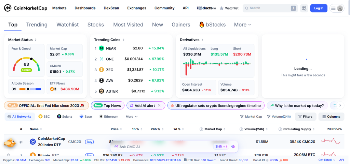Viewport: 350px width, 164px height.
Task: Open the header Watchlist star link
Action: point(229,8)
